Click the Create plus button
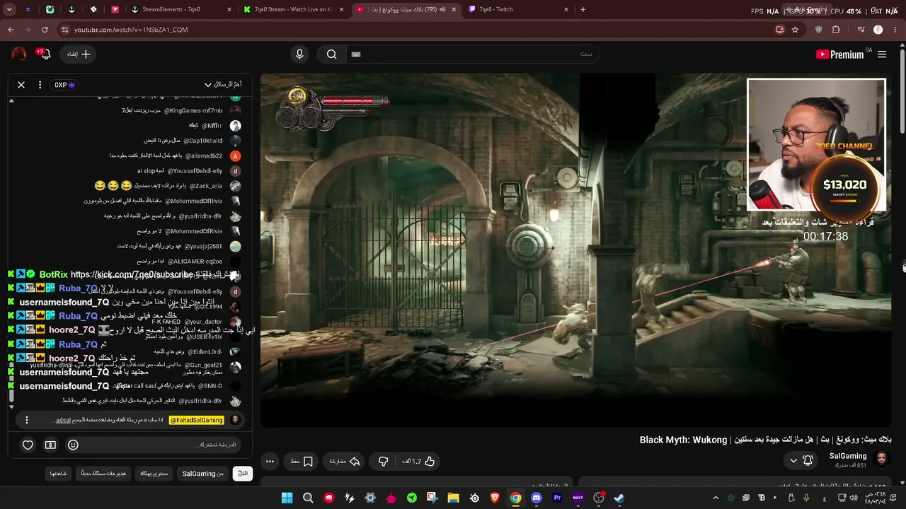This screenshot has width=906, height=509. (x=79, y=54)
